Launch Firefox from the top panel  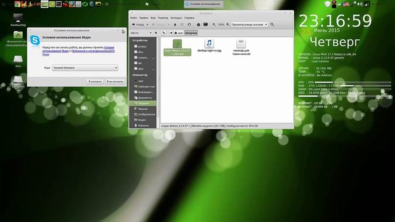[x=72, y=4]
